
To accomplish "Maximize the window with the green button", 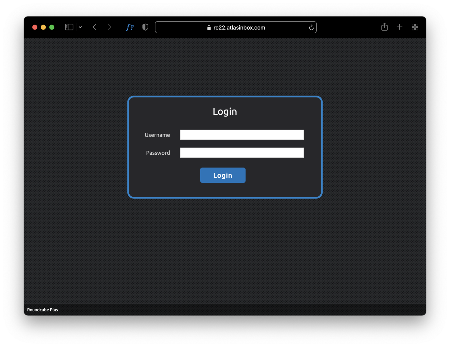I will [52, 27].
